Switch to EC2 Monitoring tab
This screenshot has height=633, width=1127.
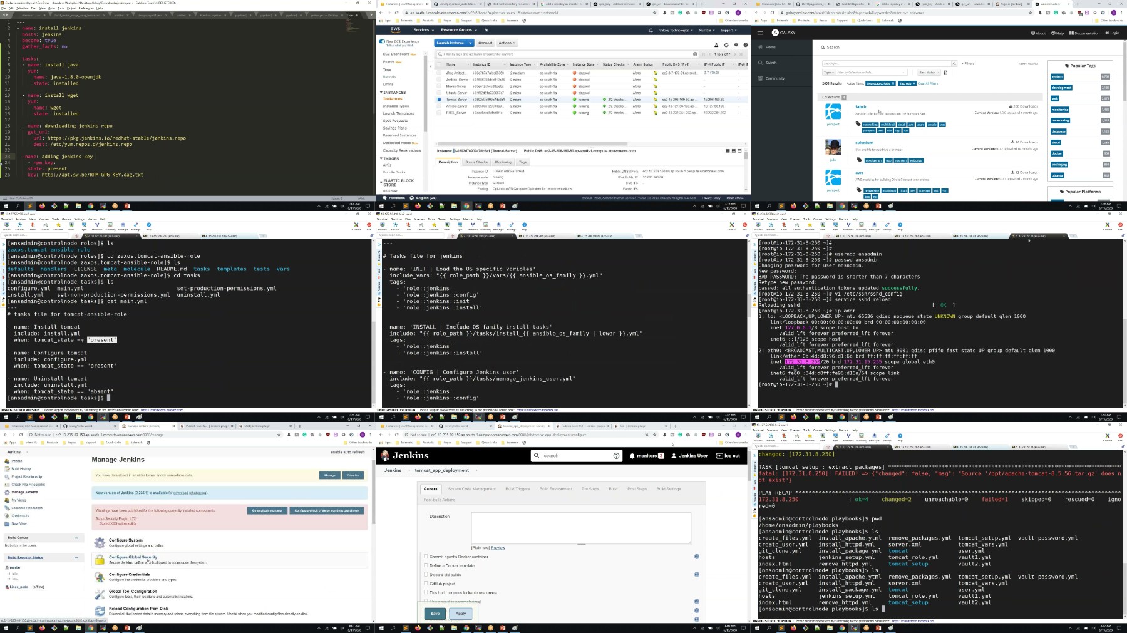(503, 162)
